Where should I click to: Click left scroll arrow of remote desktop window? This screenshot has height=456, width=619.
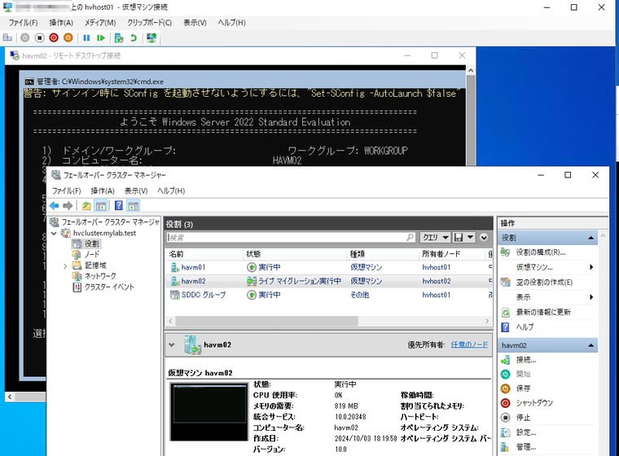[10, 397]
